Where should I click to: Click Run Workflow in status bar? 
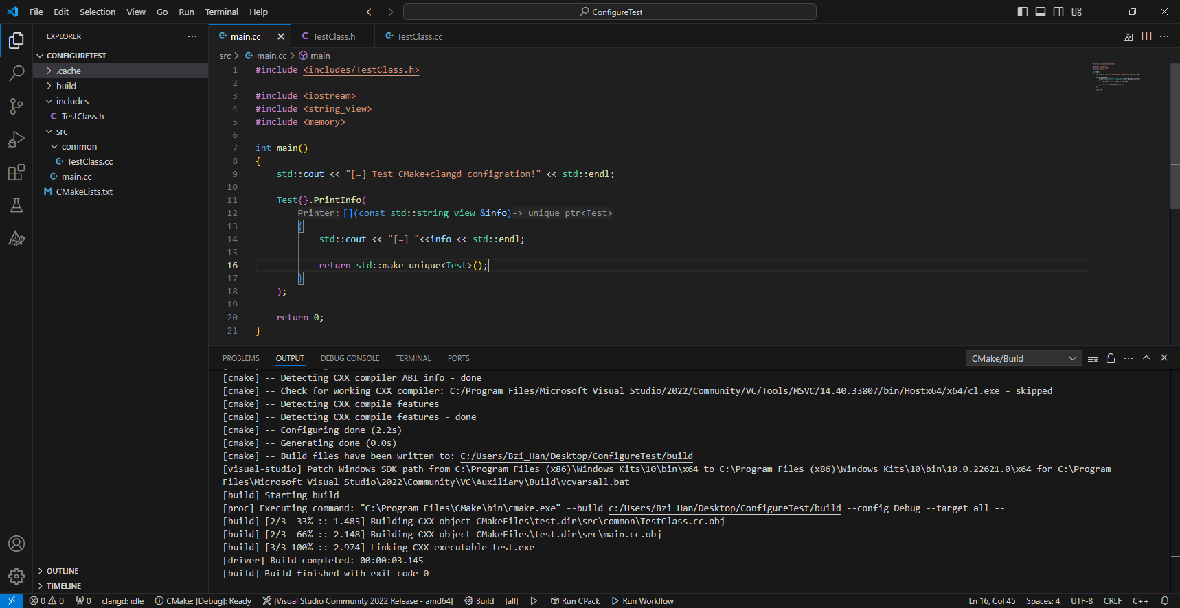(642, 600)
